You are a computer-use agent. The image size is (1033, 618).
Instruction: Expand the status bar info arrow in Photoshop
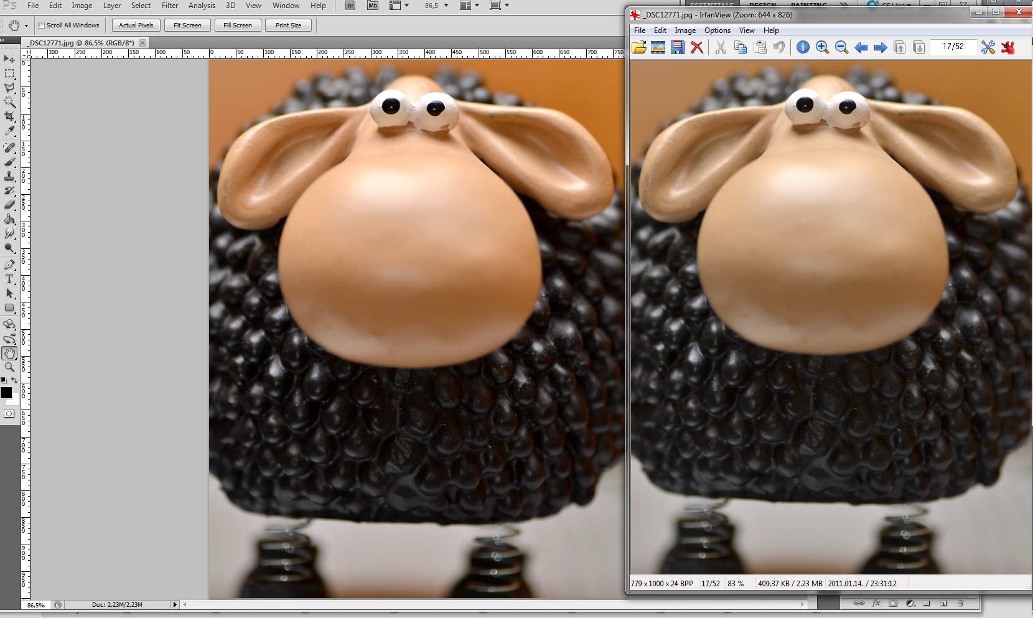click(175, 604)
